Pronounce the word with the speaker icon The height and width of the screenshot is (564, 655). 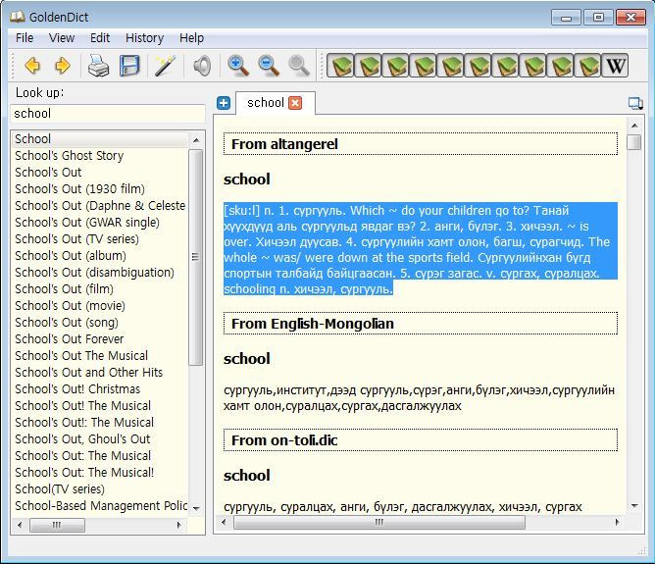pyautogui.click(x=202, y=66)
